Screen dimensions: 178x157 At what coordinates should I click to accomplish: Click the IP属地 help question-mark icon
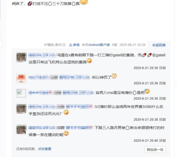[64, 45]
